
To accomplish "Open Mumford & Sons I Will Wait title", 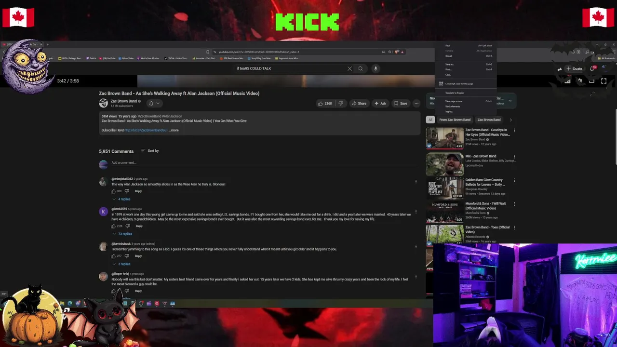I will [485, 206].
